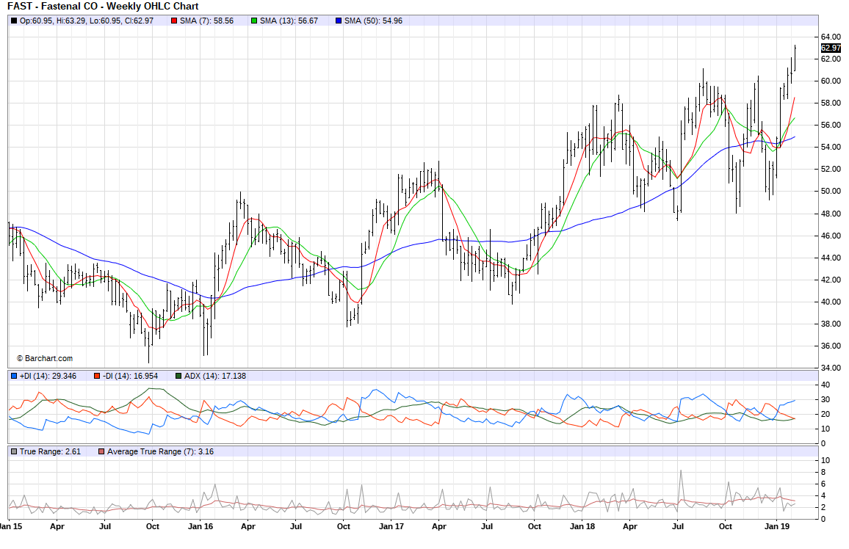Screen dimensions: 849x549
Task: Click the 'Jan 16' date axis label
Action: pyautogui.click(x=200, y=526)
